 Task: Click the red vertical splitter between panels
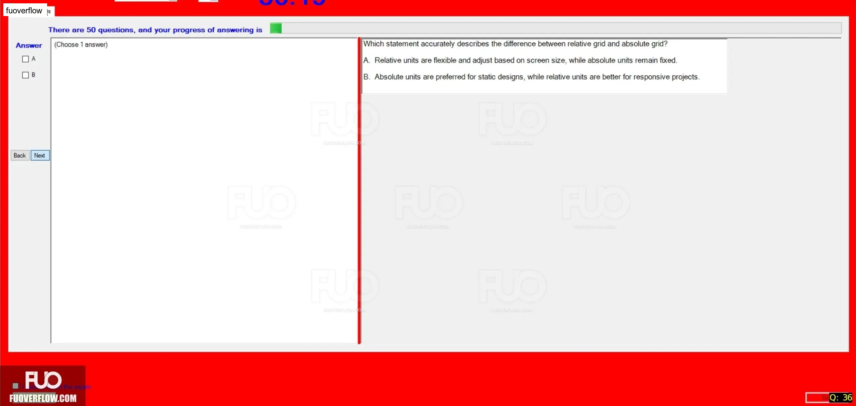point(359,190)
